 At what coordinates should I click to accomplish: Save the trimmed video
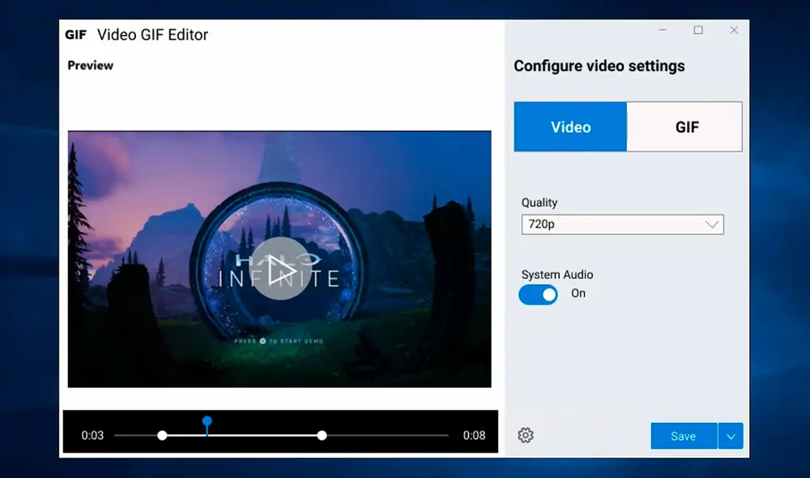pos(683,436)
